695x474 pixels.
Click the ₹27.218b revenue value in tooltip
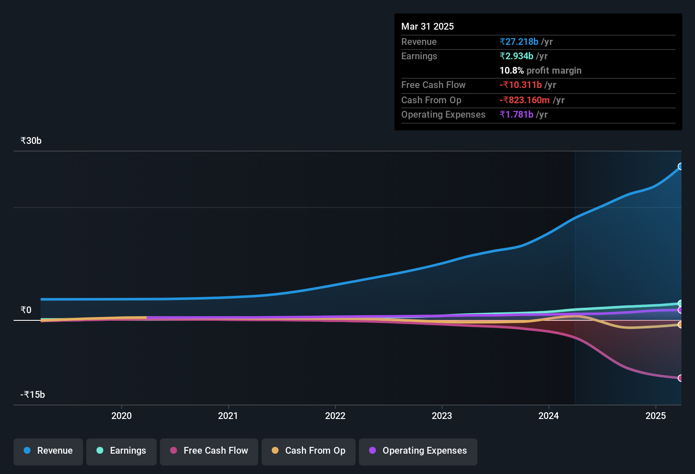tap(519, 41)
